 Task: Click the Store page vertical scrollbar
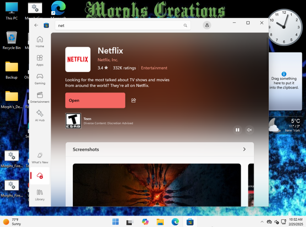[267, 55]
